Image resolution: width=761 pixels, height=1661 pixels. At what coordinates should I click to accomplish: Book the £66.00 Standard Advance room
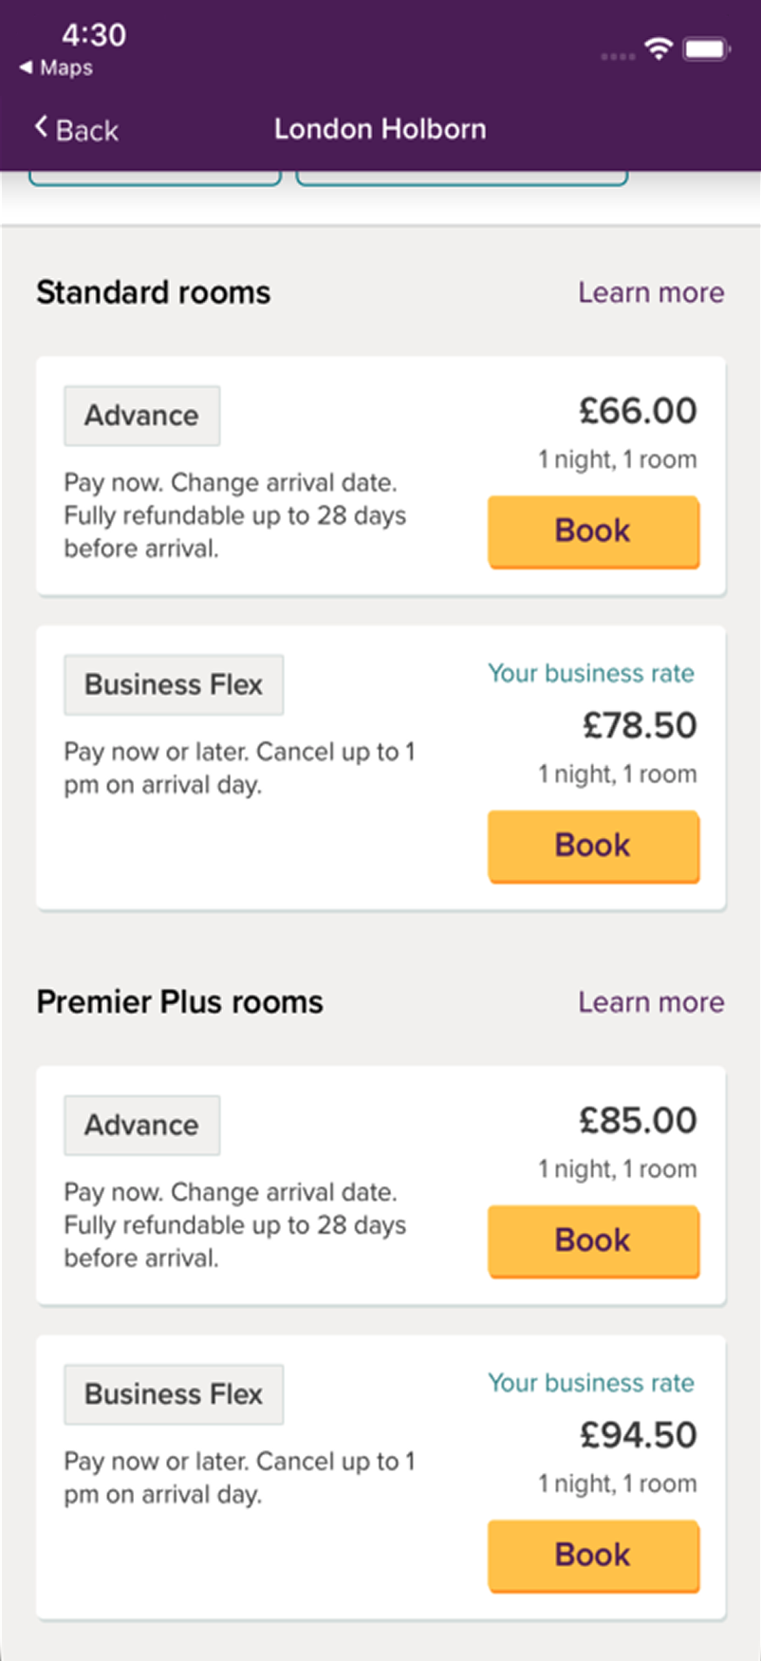pyautogui.click(x=593, y=531)
